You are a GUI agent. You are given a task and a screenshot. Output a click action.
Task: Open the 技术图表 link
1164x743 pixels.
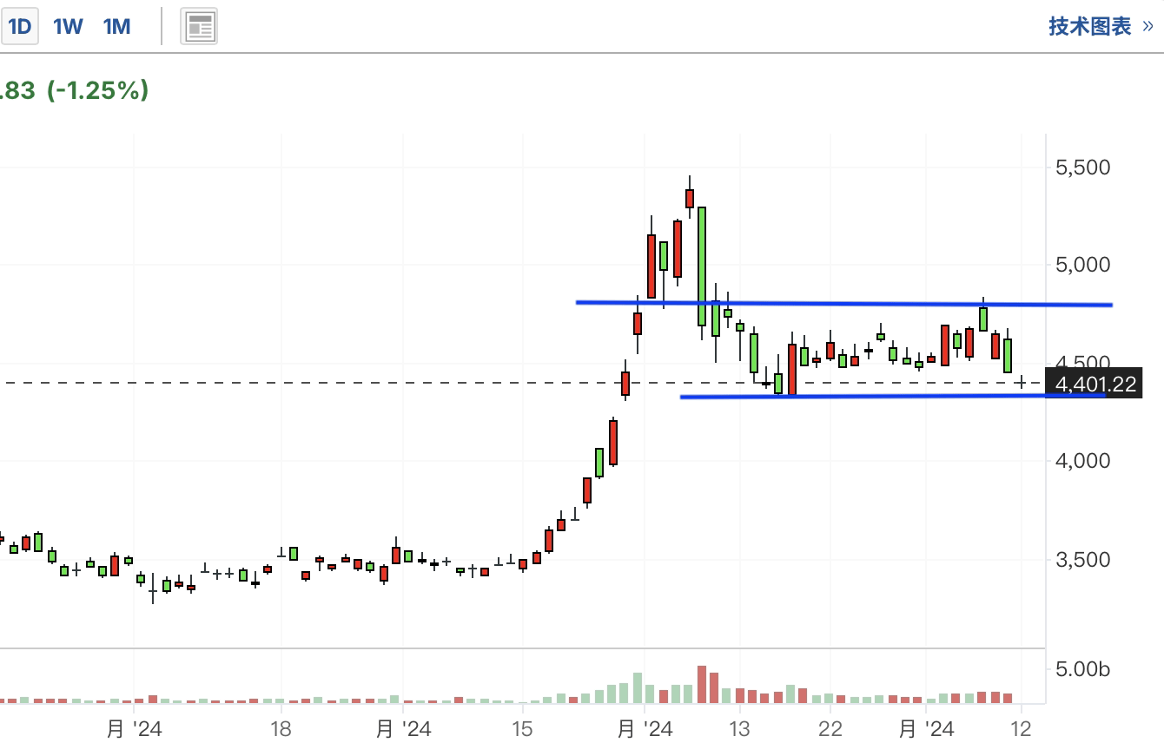point(1101,27)
